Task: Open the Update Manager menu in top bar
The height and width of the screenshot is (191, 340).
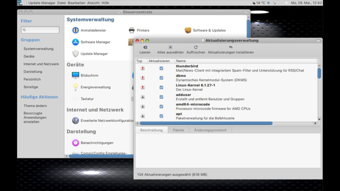Action: pos(42,3)
